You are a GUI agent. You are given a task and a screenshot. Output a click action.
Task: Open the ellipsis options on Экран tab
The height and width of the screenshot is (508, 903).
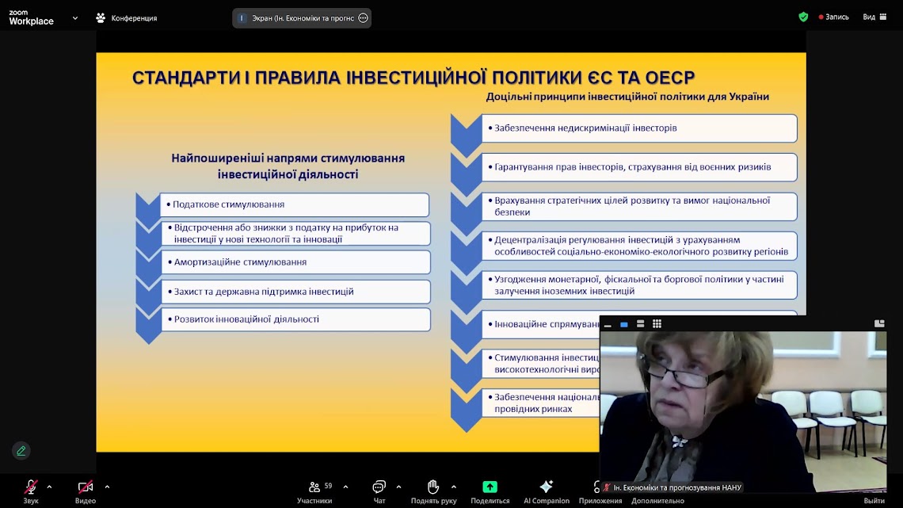363,18
